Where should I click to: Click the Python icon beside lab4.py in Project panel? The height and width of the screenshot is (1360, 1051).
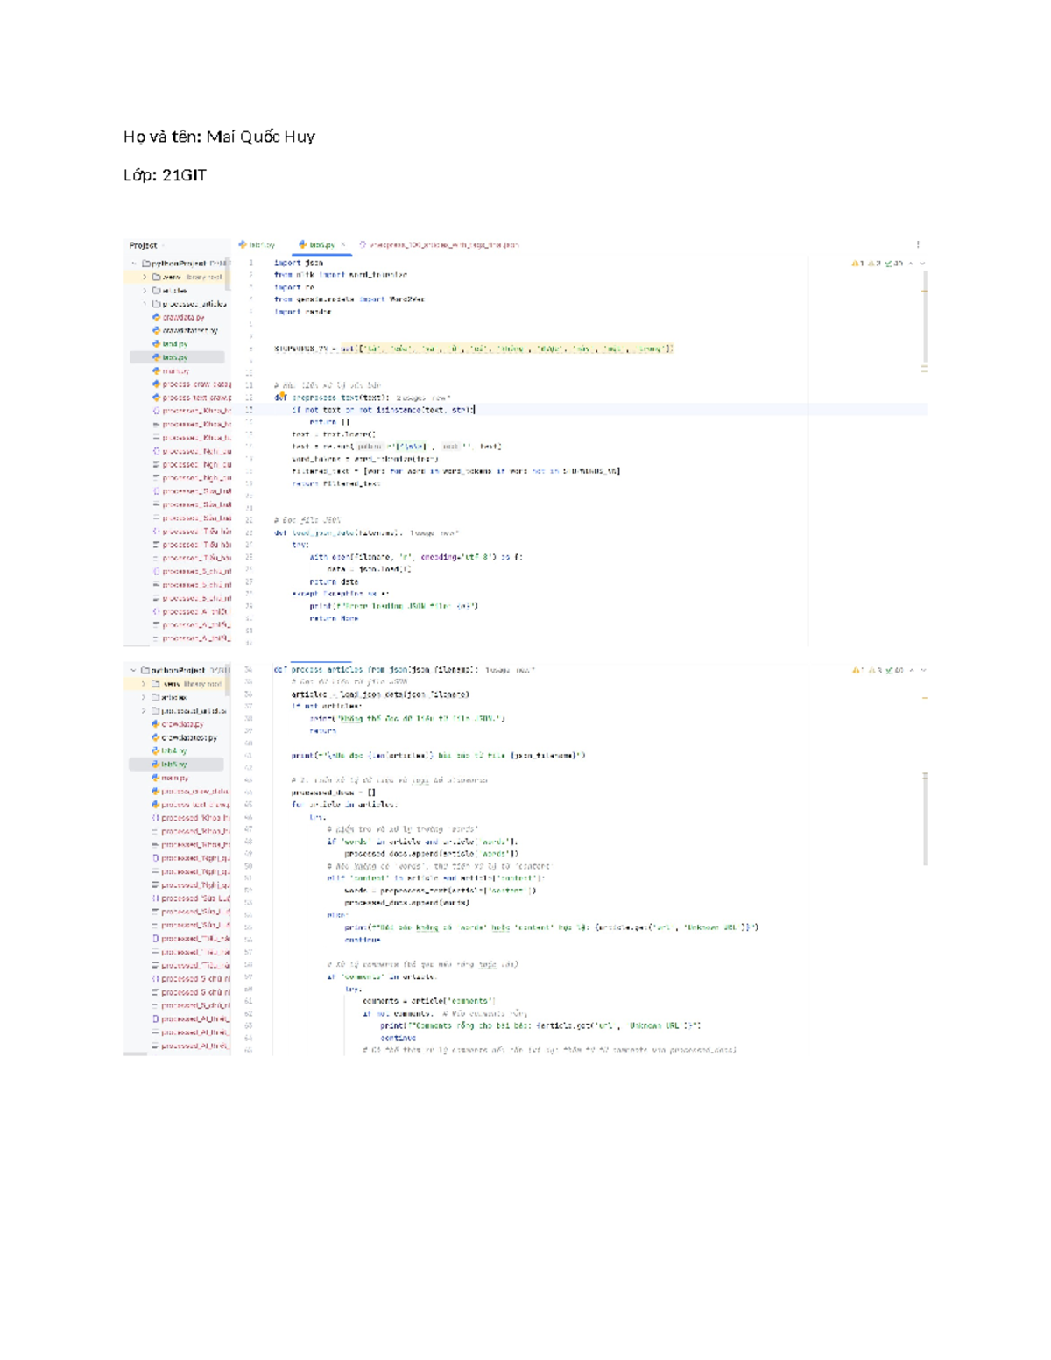click(x=156, y=344)
